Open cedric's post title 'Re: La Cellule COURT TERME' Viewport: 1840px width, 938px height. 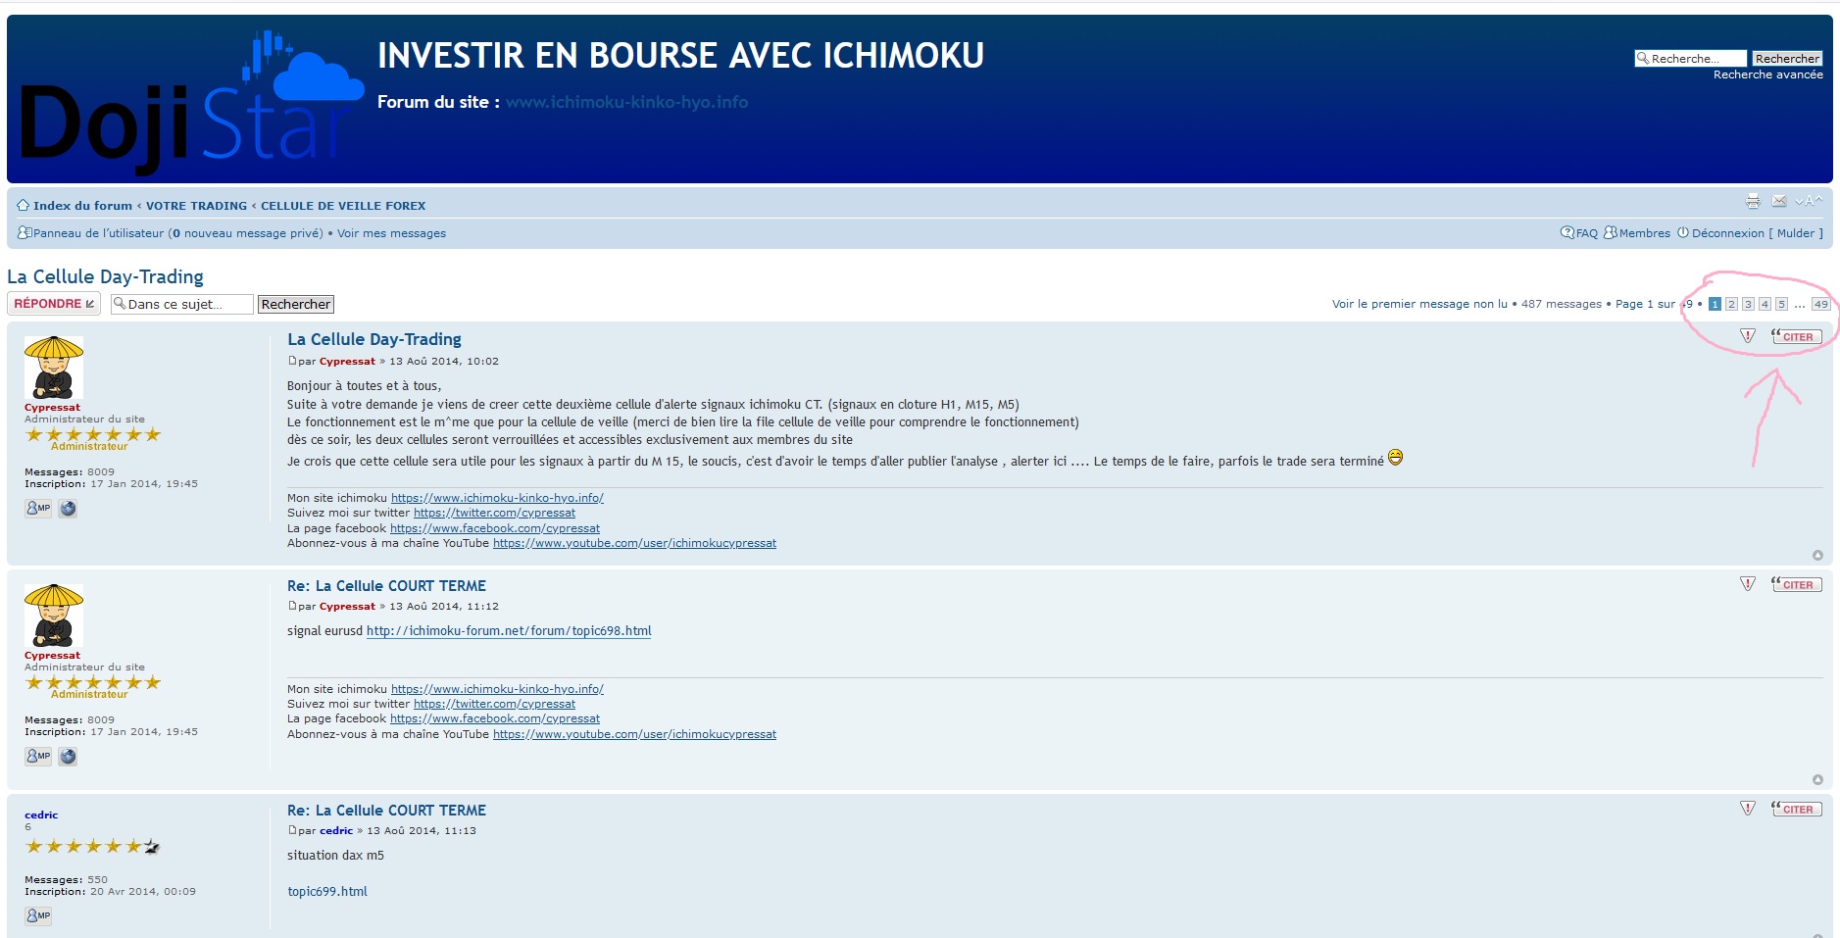pos(386,811)
